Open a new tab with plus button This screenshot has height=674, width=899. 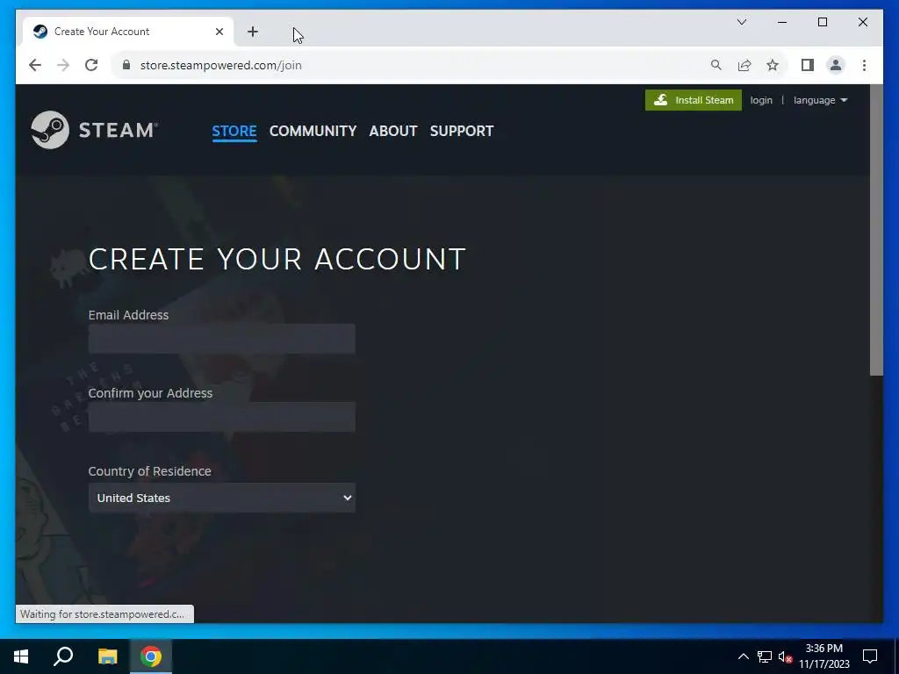252,32
